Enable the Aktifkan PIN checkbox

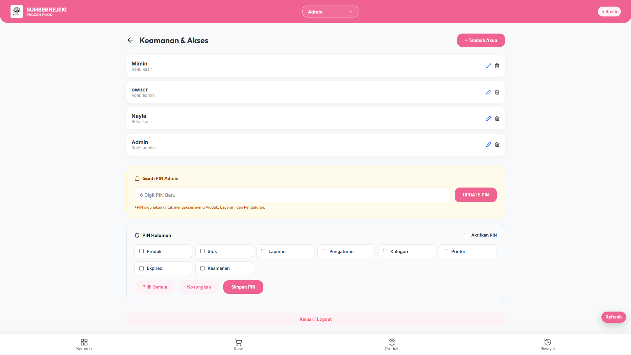point(466,235)
